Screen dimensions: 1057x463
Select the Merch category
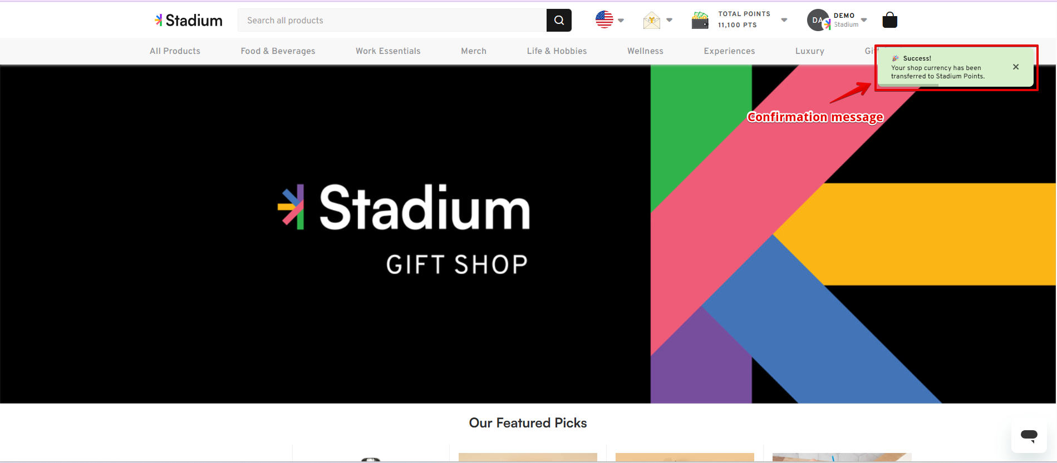click(474, 51)
